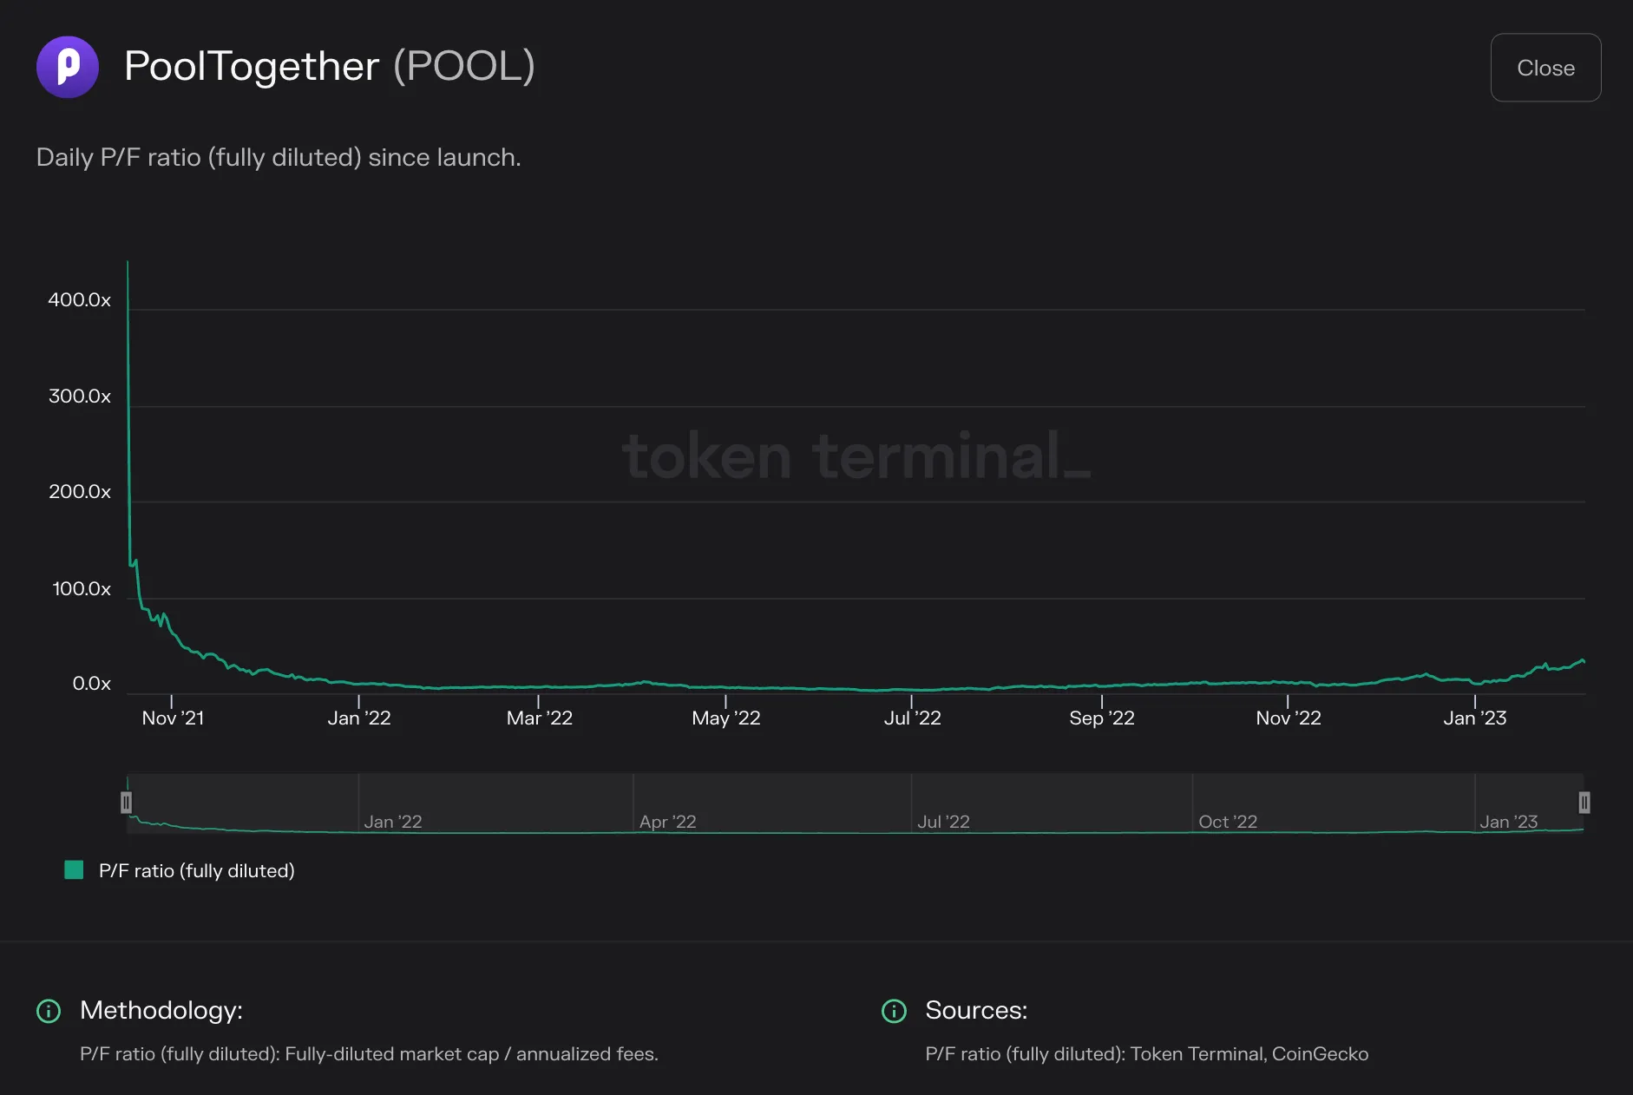Click the 'Daily P/F ratio' subtitle text
The image size is (1633, 1095).
(279, 158)
